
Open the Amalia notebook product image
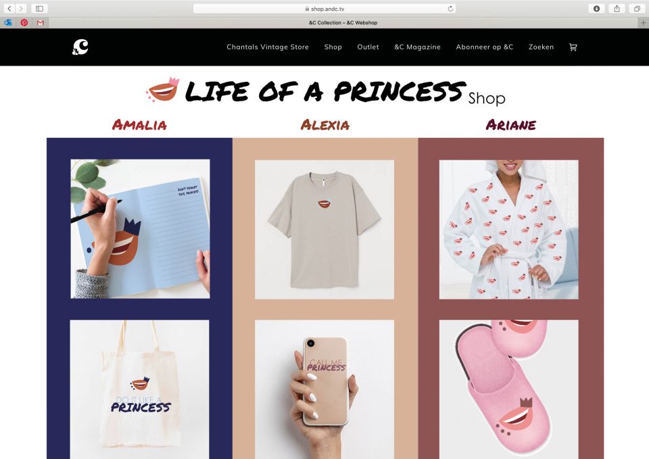141,229
